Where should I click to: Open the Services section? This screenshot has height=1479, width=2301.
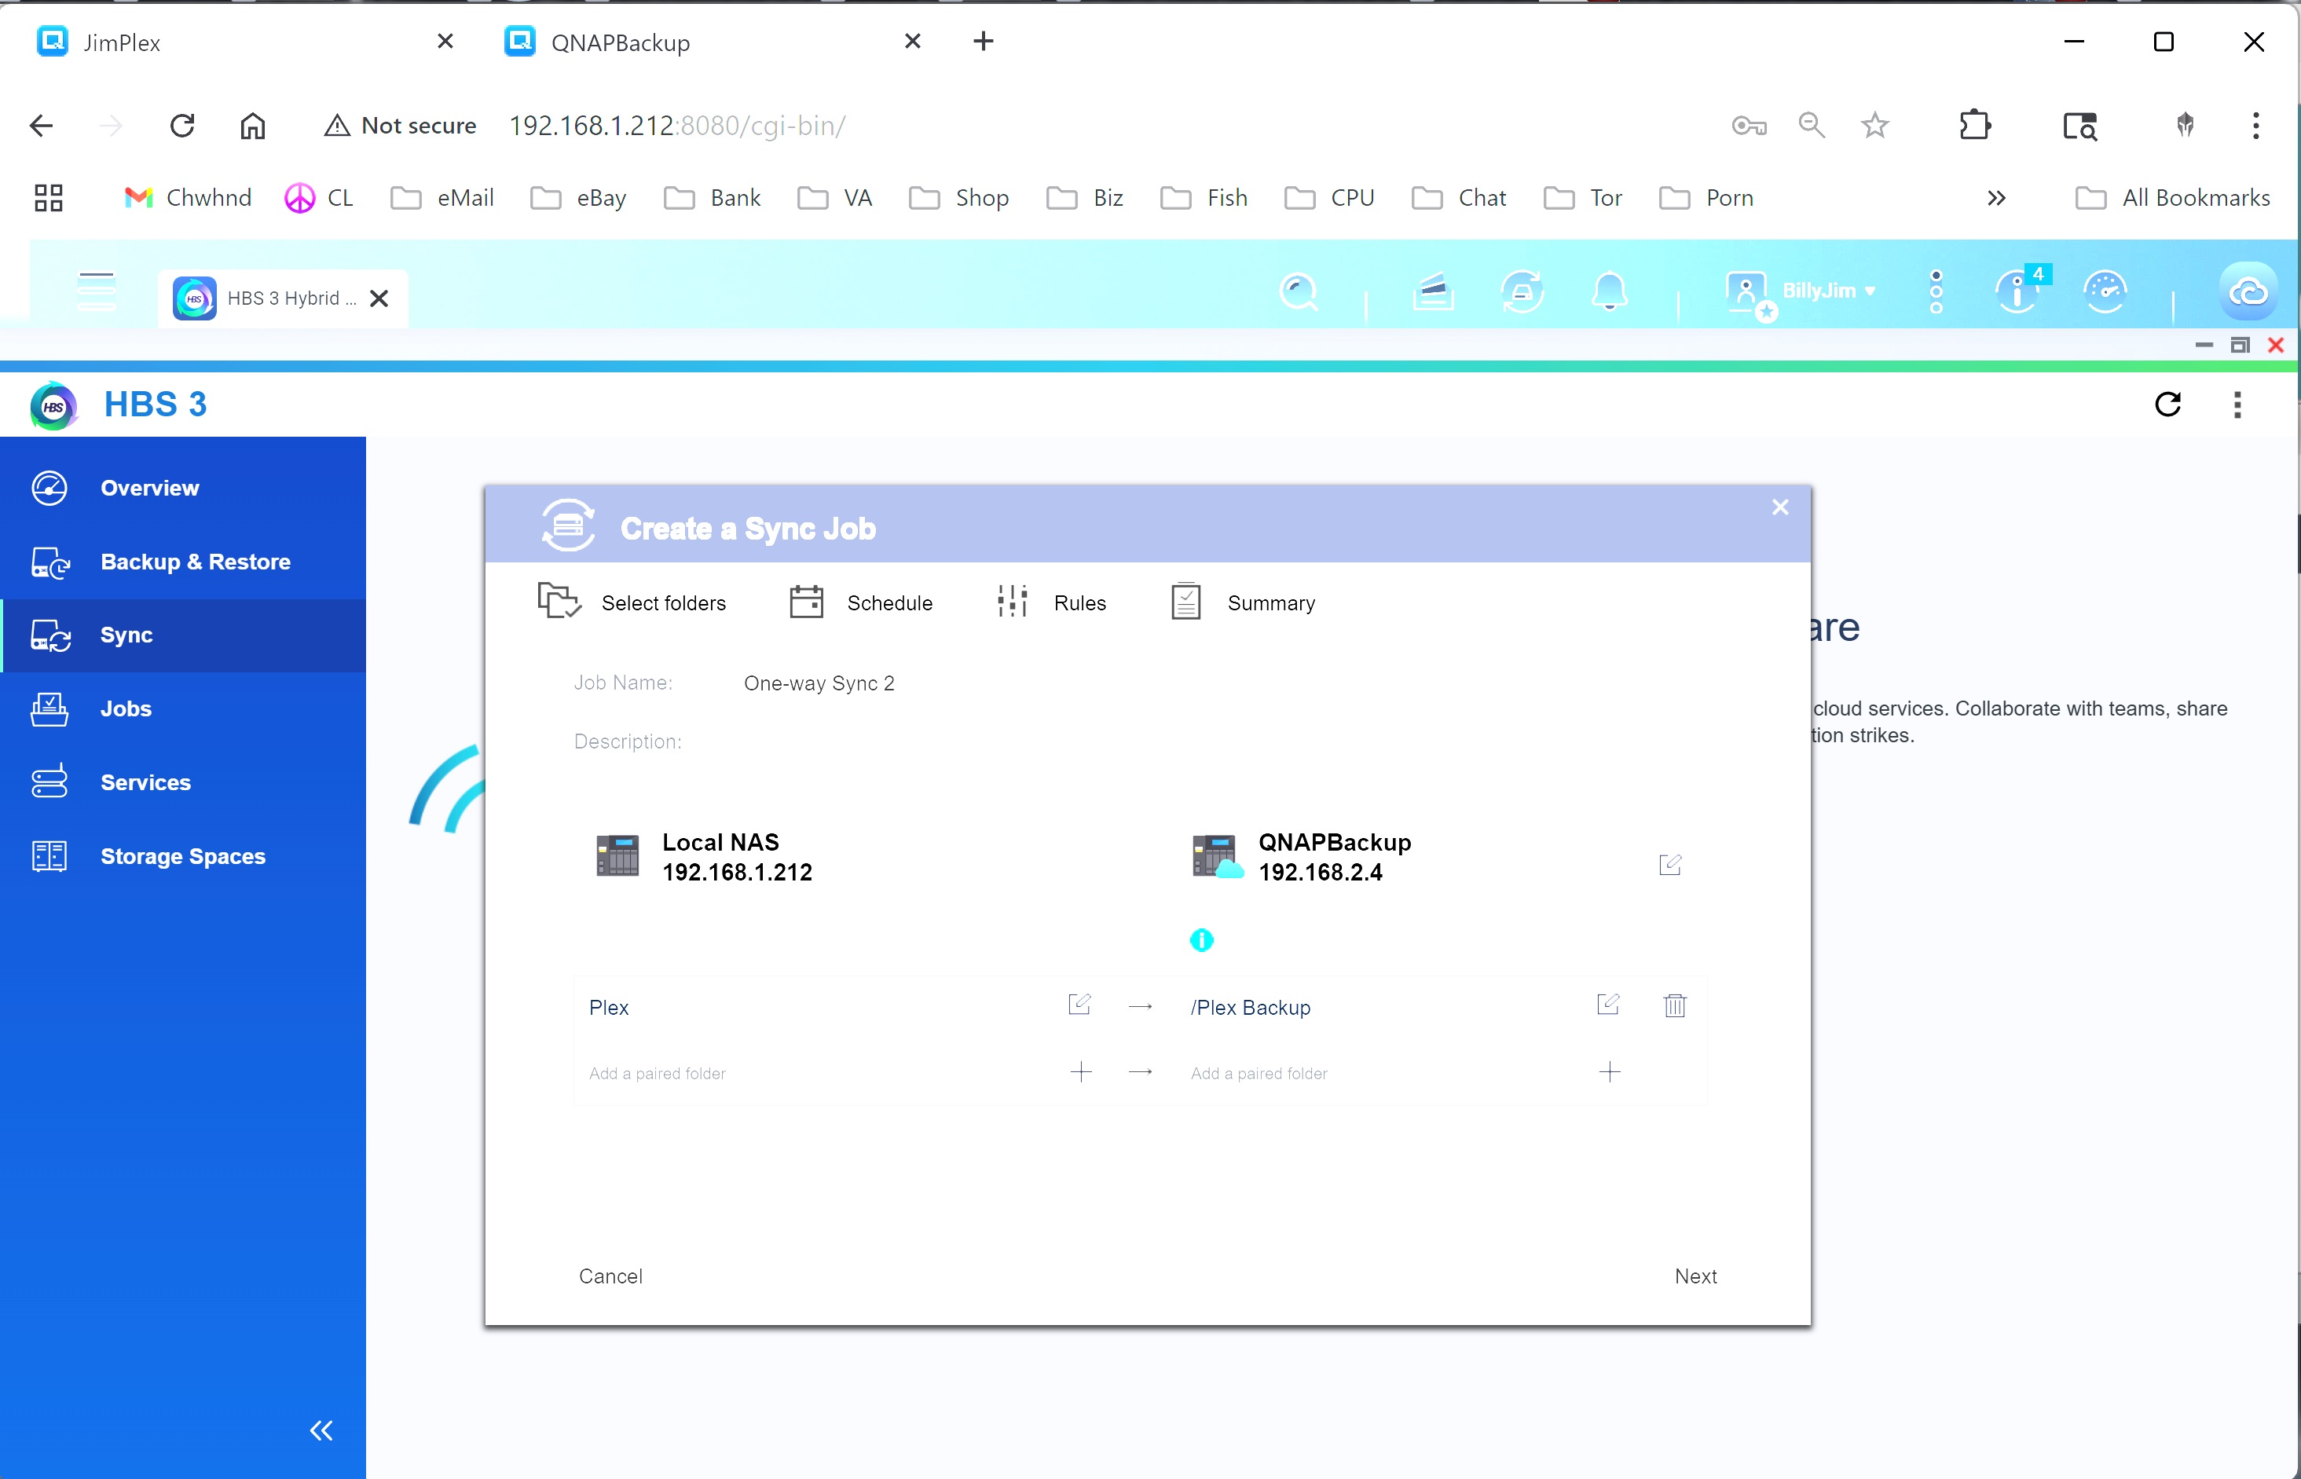(182, 783)
